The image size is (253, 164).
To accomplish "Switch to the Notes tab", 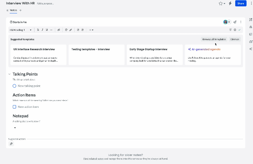I will 13,10.
